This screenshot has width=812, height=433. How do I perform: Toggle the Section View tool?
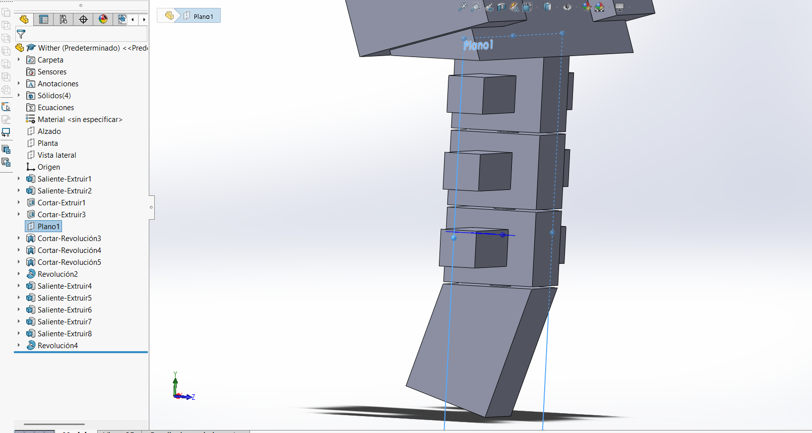(x=501, y=7)
